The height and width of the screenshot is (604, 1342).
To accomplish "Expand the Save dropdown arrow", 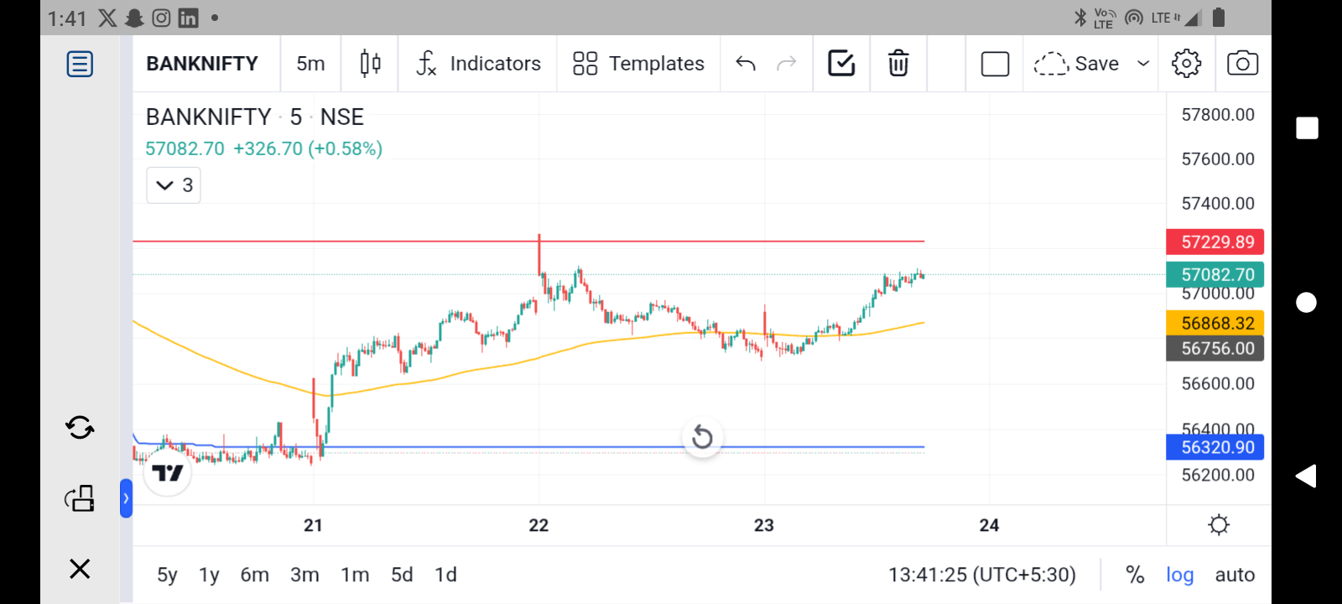I will pos(1142,64).
